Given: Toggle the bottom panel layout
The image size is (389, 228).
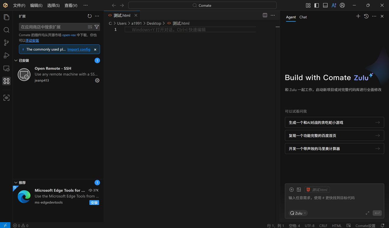Looking at the screenshot, I should (x=325, y=5).
